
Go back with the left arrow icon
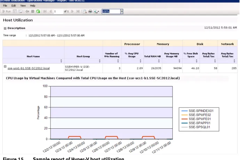point(27,11)
